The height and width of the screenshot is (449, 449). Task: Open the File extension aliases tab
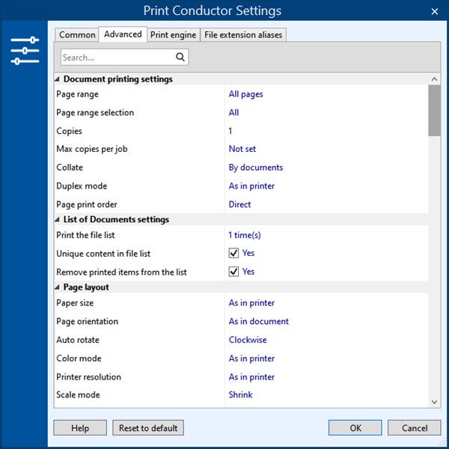click(243, 35)
